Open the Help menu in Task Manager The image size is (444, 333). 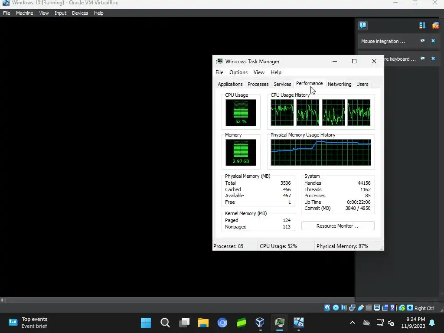276,72
